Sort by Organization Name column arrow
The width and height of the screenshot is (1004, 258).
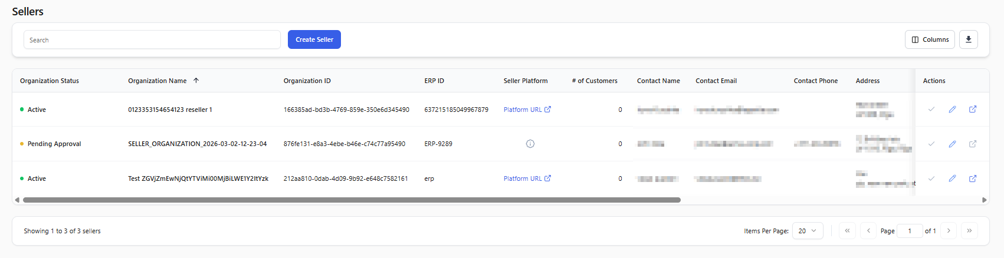tap(196, 81)
